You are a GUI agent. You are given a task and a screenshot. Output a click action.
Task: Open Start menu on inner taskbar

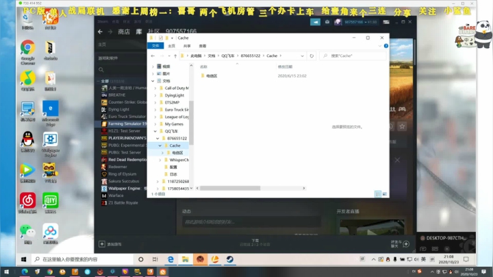click(23, 259)
